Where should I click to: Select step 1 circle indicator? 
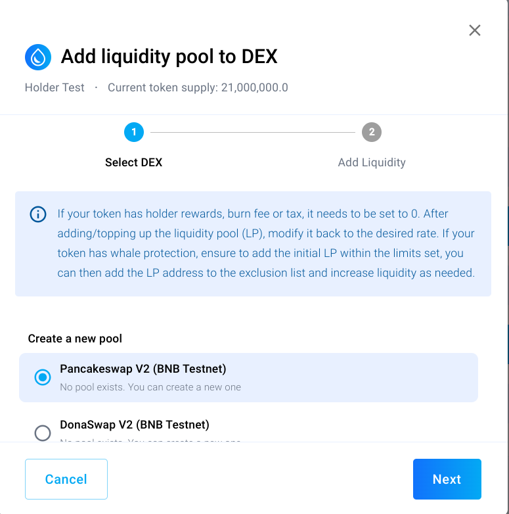[133, 132]
